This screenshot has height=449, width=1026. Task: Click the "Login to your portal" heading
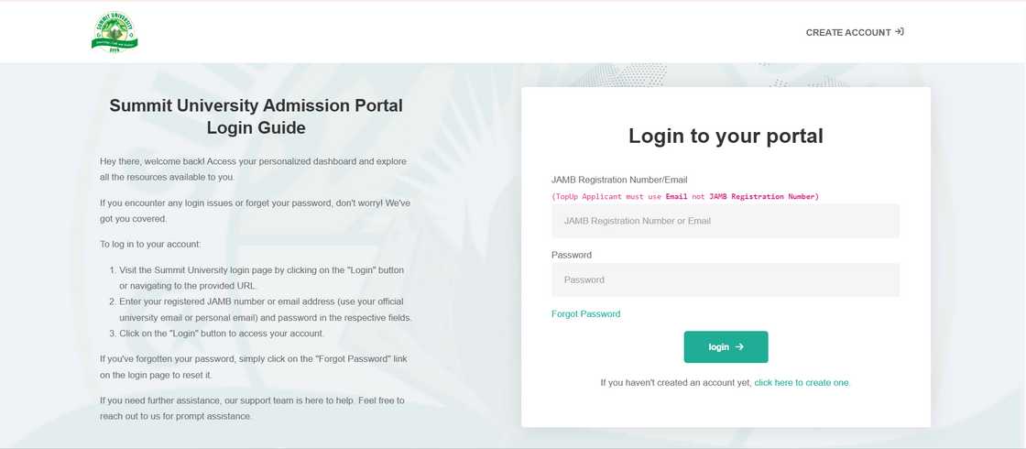coord(726,137)
